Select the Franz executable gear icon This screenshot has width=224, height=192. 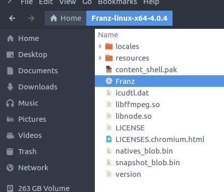109,81
